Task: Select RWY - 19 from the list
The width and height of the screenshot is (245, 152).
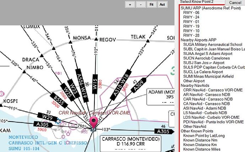Action: (x=191, y=26)
